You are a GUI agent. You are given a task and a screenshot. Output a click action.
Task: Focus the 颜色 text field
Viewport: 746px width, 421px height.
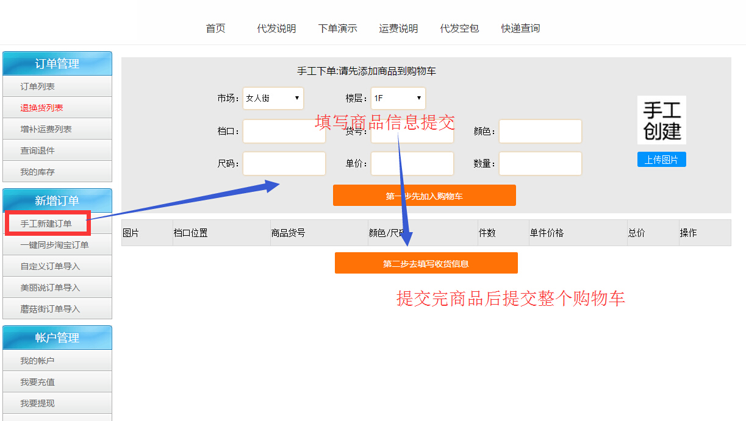coord(540,131)
